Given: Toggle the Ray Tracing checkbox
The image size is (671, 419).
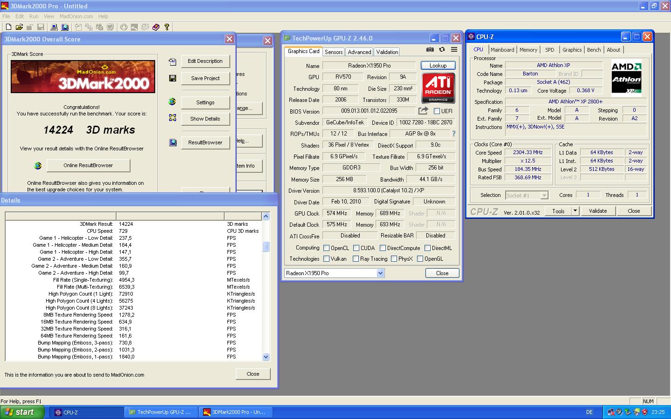Looking at the screenshot, I should click(x=356, y=259).
